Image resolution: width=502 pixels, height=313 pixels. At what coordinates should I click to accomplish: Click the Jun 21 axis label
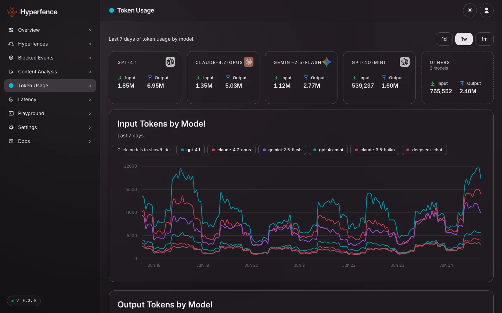[x=300, y=265]
